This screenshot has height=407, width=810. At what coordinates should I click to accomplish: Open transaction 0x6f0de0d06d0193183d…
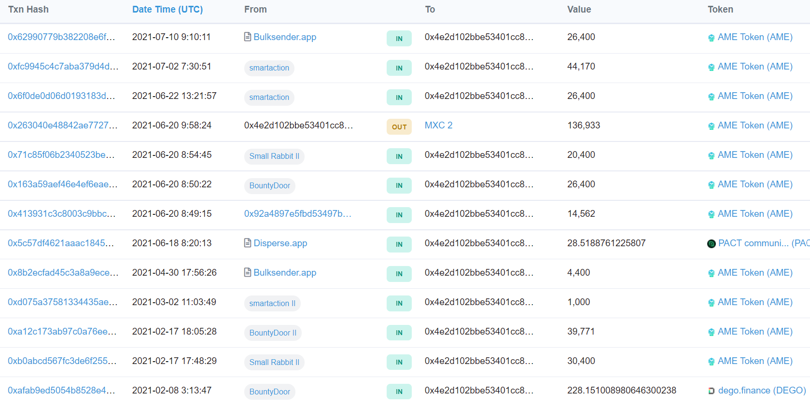(x=61, y=96)
